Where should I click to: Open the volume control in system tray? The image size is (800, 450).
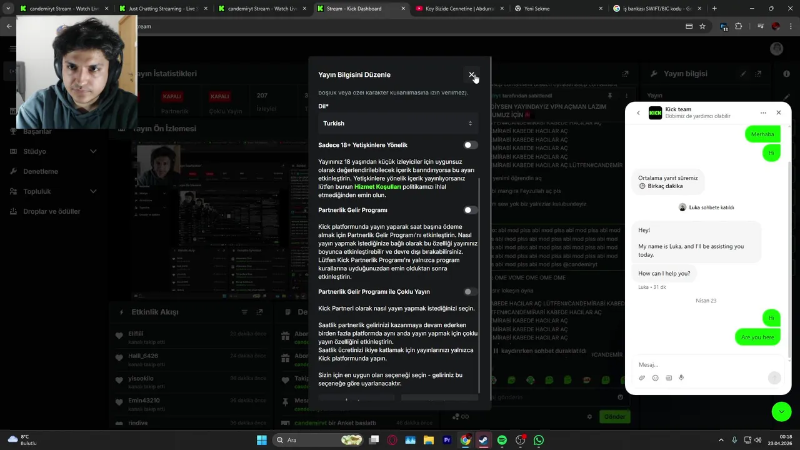pyautogui.click(x=757, y=440)
